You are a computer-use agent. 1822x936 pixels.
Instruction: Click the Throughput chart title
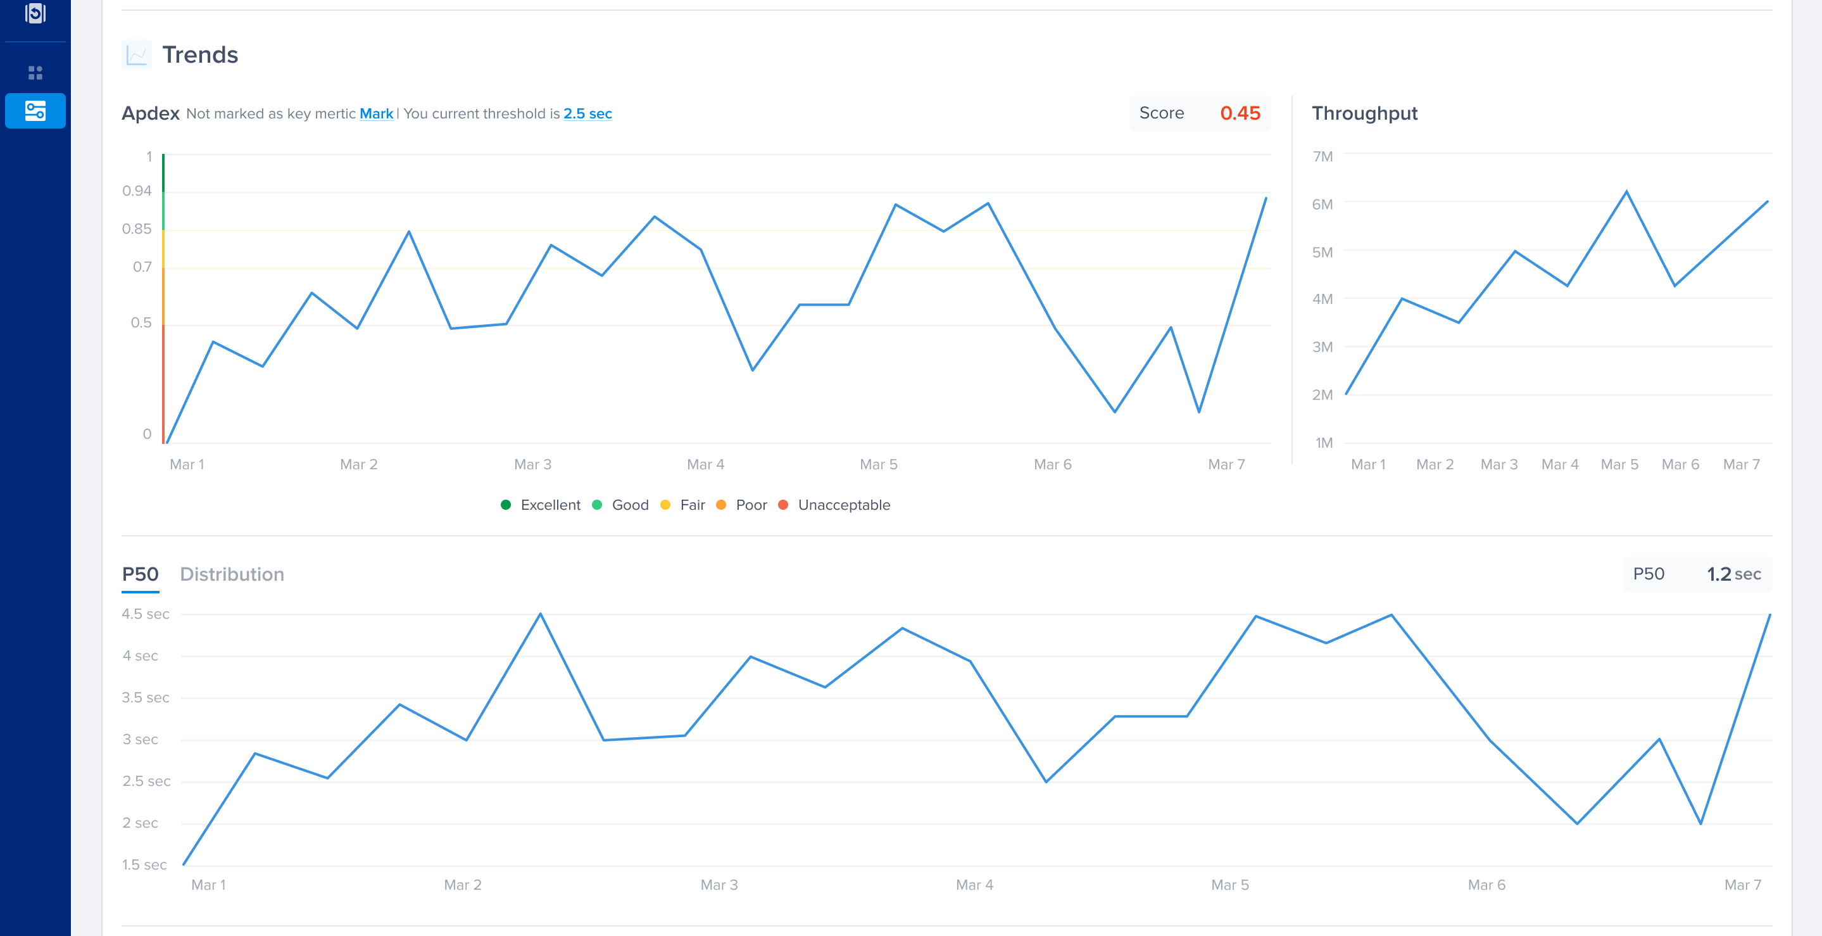click(1364, 113)
